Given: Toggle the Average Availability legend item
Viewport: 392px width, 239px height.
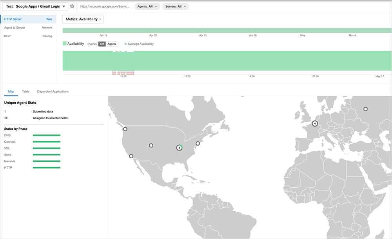Looking at the screenshot, I should coord(139,44).
